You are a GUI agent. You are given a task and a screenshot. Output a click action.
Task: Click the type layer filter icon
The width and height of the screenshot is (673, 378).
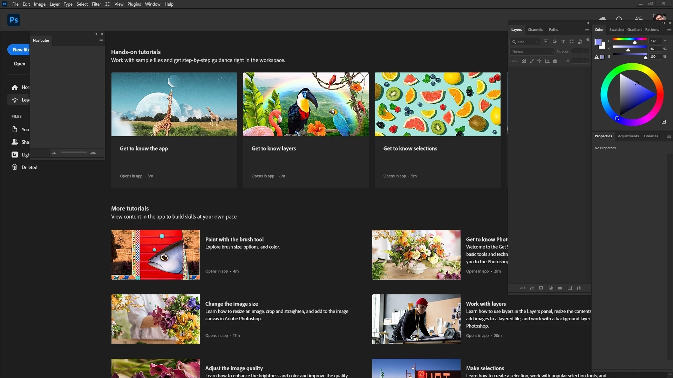click(x=563, y=42)
